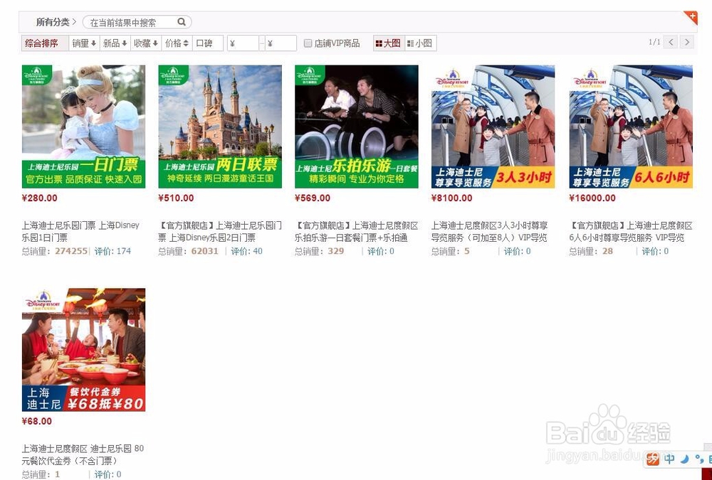Sort by 口碑 reputation
The width and height of the screenshot is (712, 480).
pos(207,43)
